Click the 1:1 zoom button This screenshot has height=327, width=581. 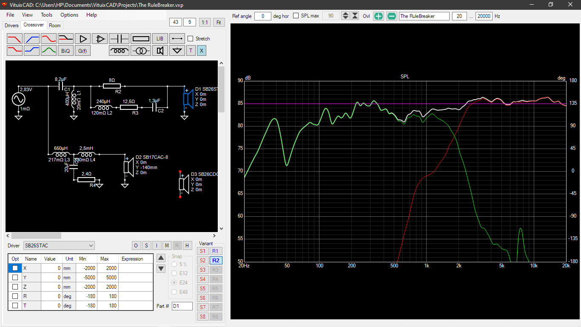tap(205, 22)
